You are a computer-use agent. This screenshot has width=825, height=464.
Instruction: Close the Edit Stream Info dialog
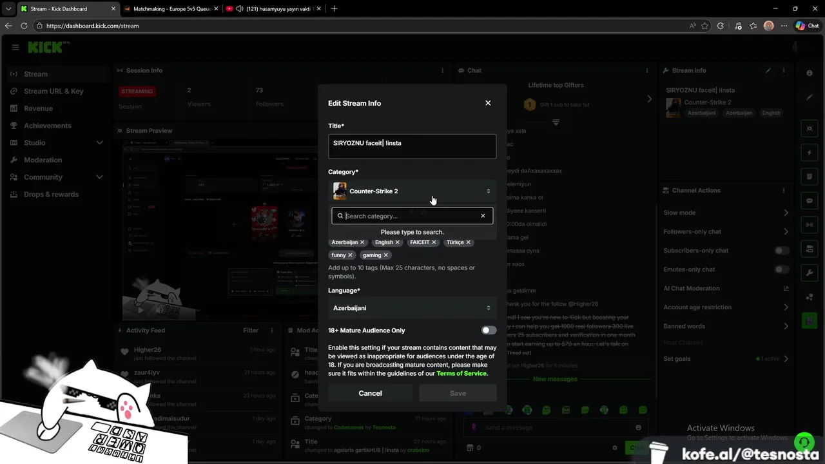[488, 103]
